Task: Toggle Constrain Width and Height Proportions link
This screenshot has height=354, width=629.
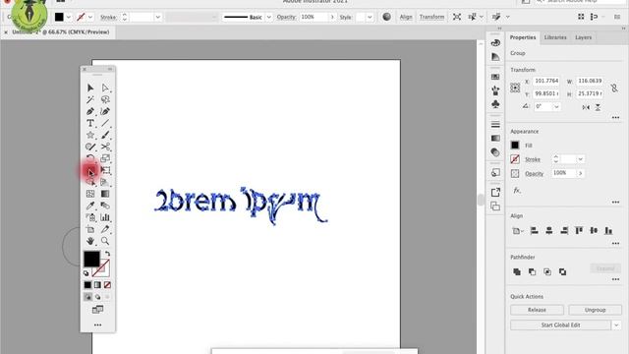Action: [x=614, y=88]
